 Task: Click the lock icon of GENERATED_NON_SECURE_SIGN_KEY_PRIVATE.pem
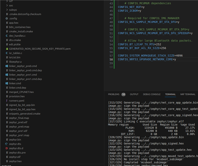click(x=7, y=49)
